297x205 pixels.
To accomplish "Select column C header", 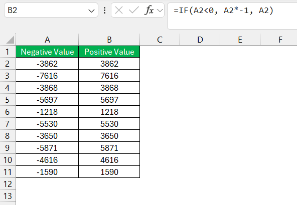I will [x=160, y=40].
